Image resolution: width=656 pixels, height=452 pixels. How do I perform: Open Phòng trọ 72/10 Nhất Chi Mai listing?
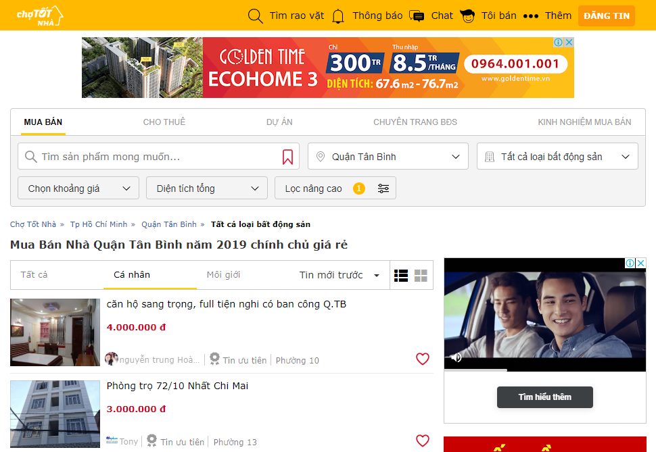[x=177, y=386]
